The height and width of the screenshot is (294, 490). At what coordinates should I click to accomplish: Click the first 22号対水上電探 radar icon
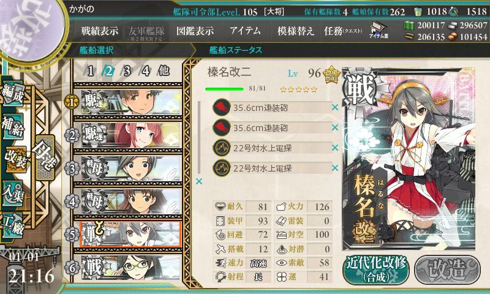pos(222,148)
